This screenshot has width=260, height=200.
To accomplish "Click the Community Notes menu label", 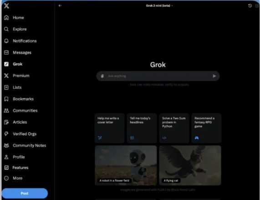I will point(30,145).
